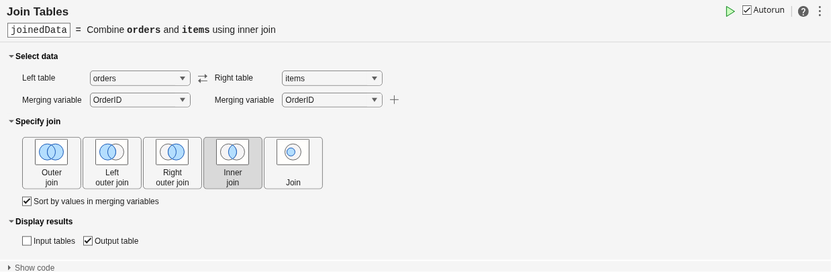
Task: Collapse the Select data section
Action: pos(11,56)
